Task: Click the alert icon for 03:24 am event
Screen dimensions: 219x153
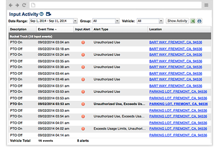Action: (83, 55)
